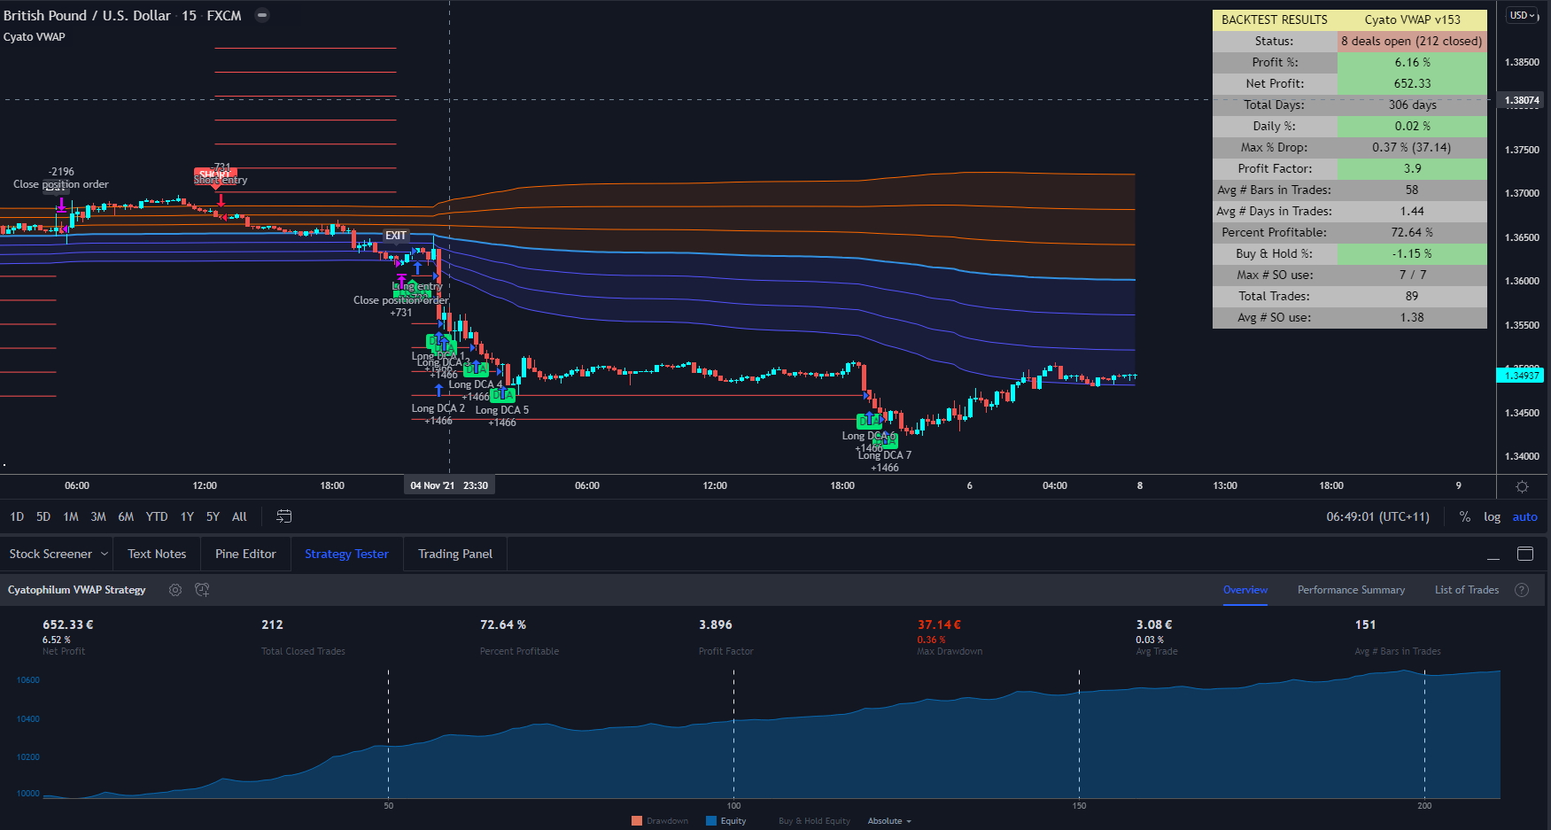Screen dimensions: 1551x830
Task: Open the List of Trades tab
Action: click(1466, 590)
